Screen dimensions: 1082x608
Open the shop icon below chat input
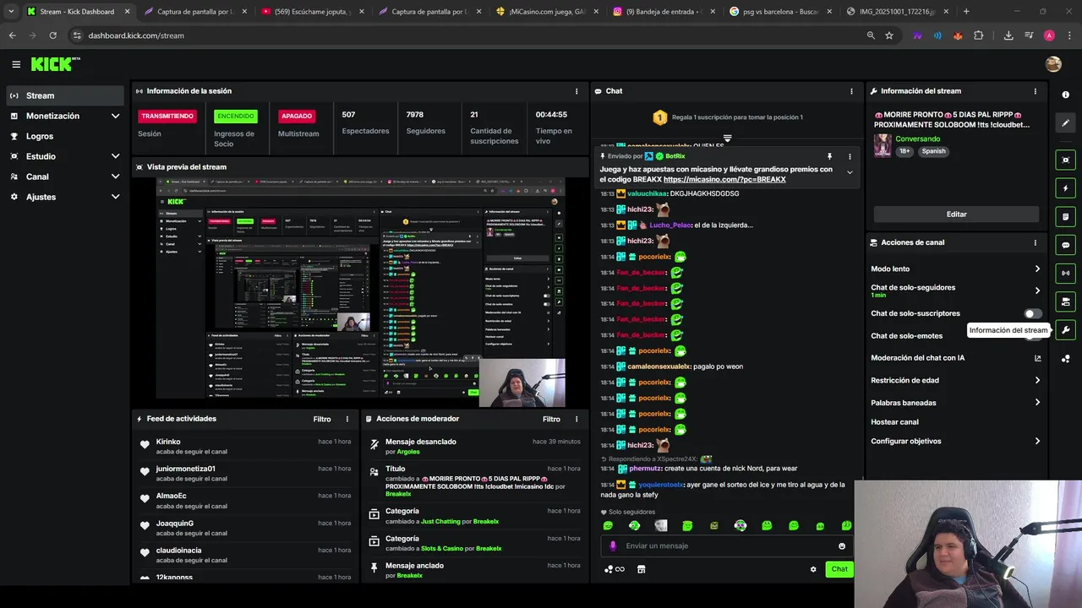coord(641,569)
